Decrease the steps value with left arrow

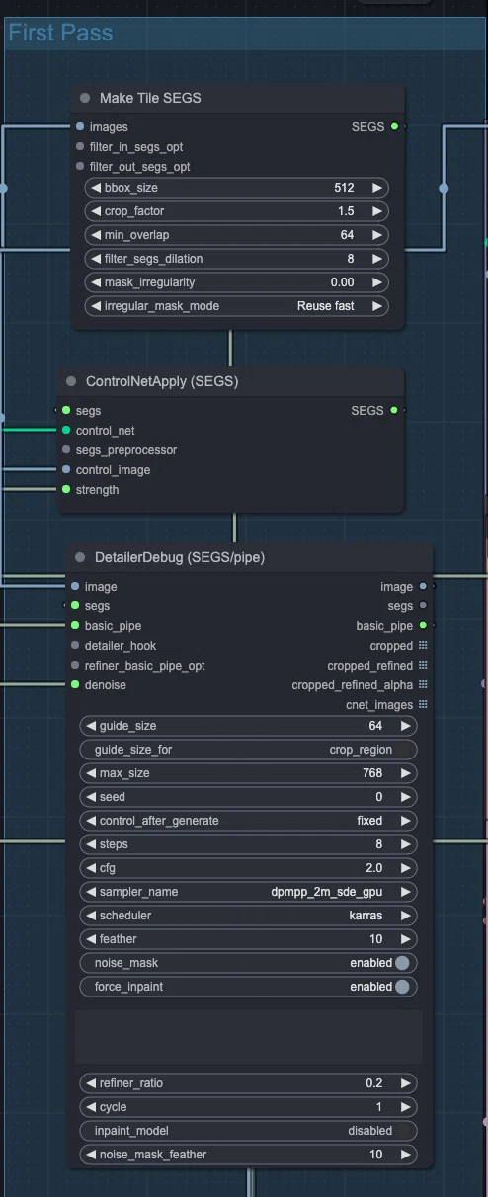click(91, 844)
